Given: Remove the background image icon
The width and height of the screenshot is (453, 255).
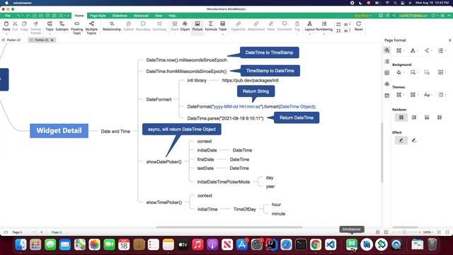Looking at the screenshot, I should pos(427,72).
